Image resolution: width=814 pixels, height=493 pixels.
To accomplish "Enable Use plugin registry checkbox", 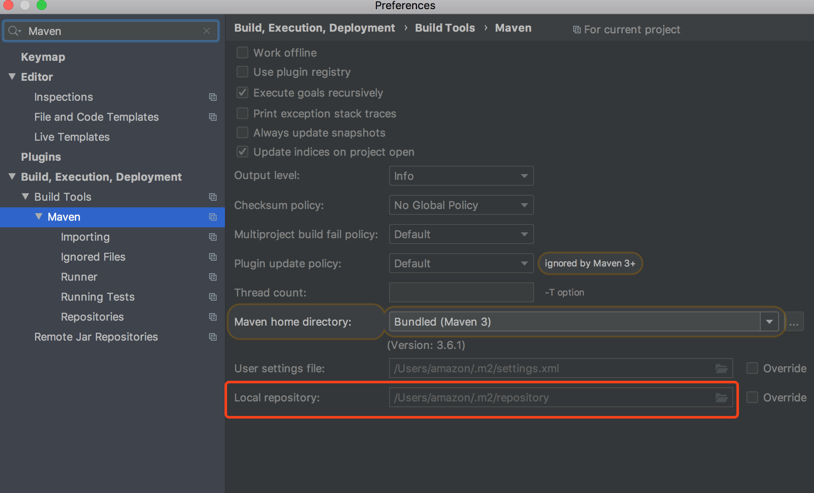I will pos(242,72).
